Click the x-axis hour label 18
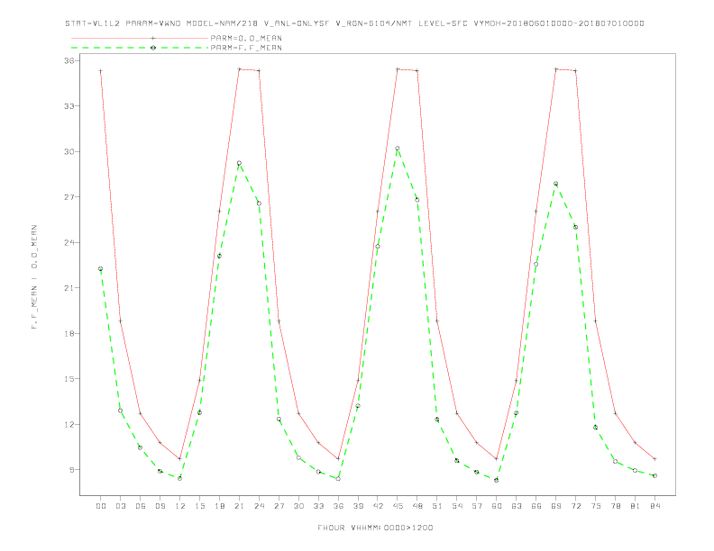714x551 pixels. [x=219, y=506]
